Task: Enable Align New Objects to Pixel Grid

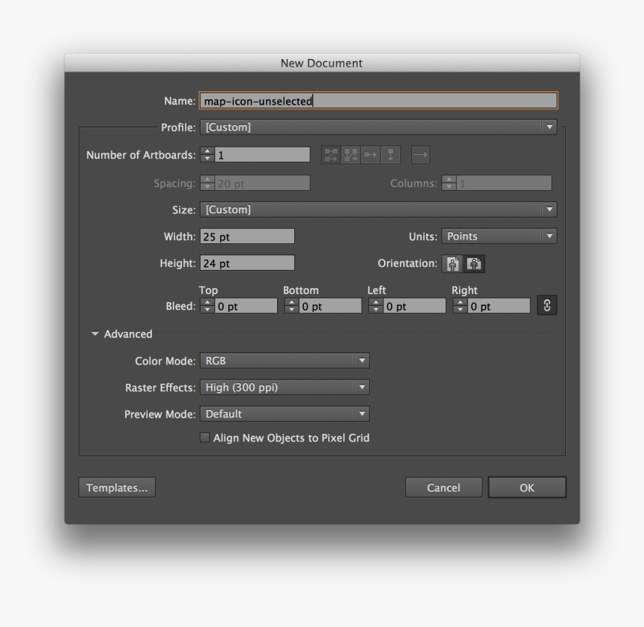Action: pyautogui.click(x=204, y=438)
